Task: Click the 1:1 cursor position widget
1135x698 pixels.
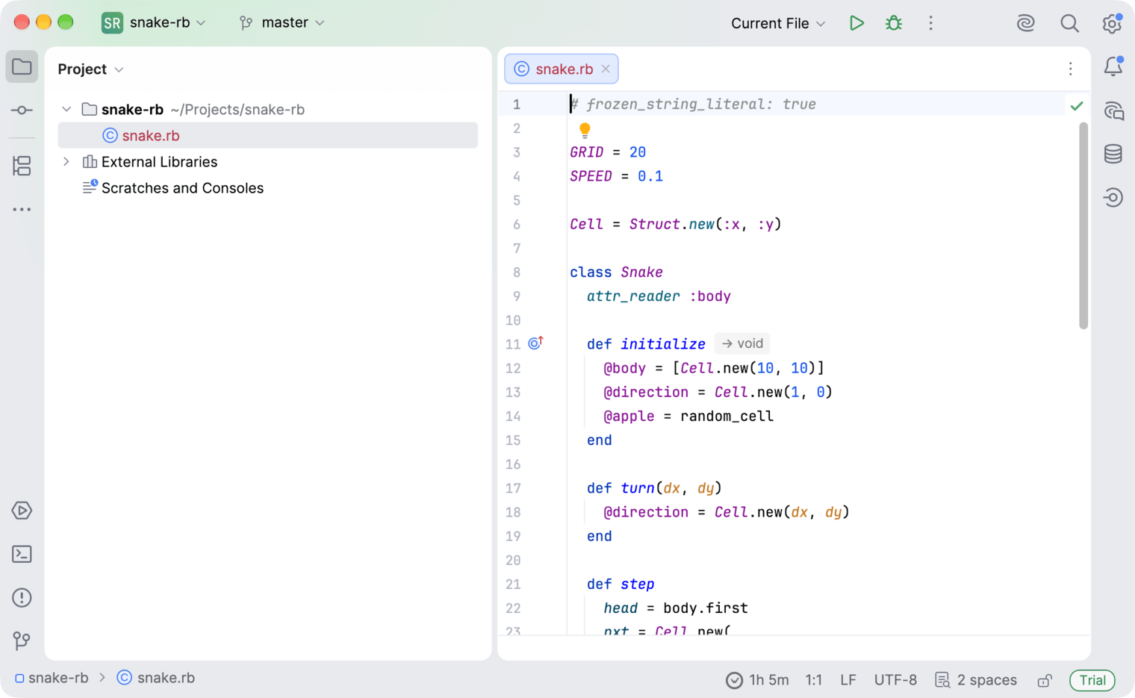Action: pyautogui.click(x=813, y=680)
